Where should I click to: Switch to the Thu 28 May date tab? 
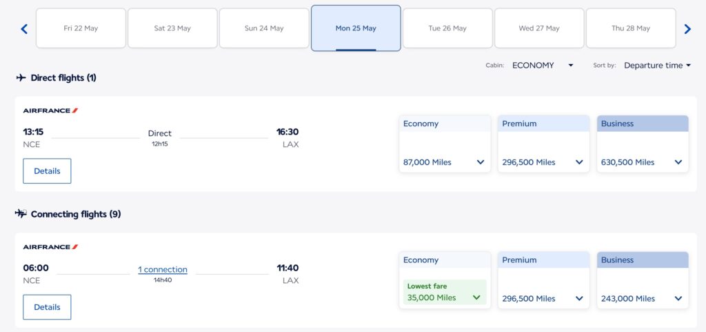coord(631,28)
